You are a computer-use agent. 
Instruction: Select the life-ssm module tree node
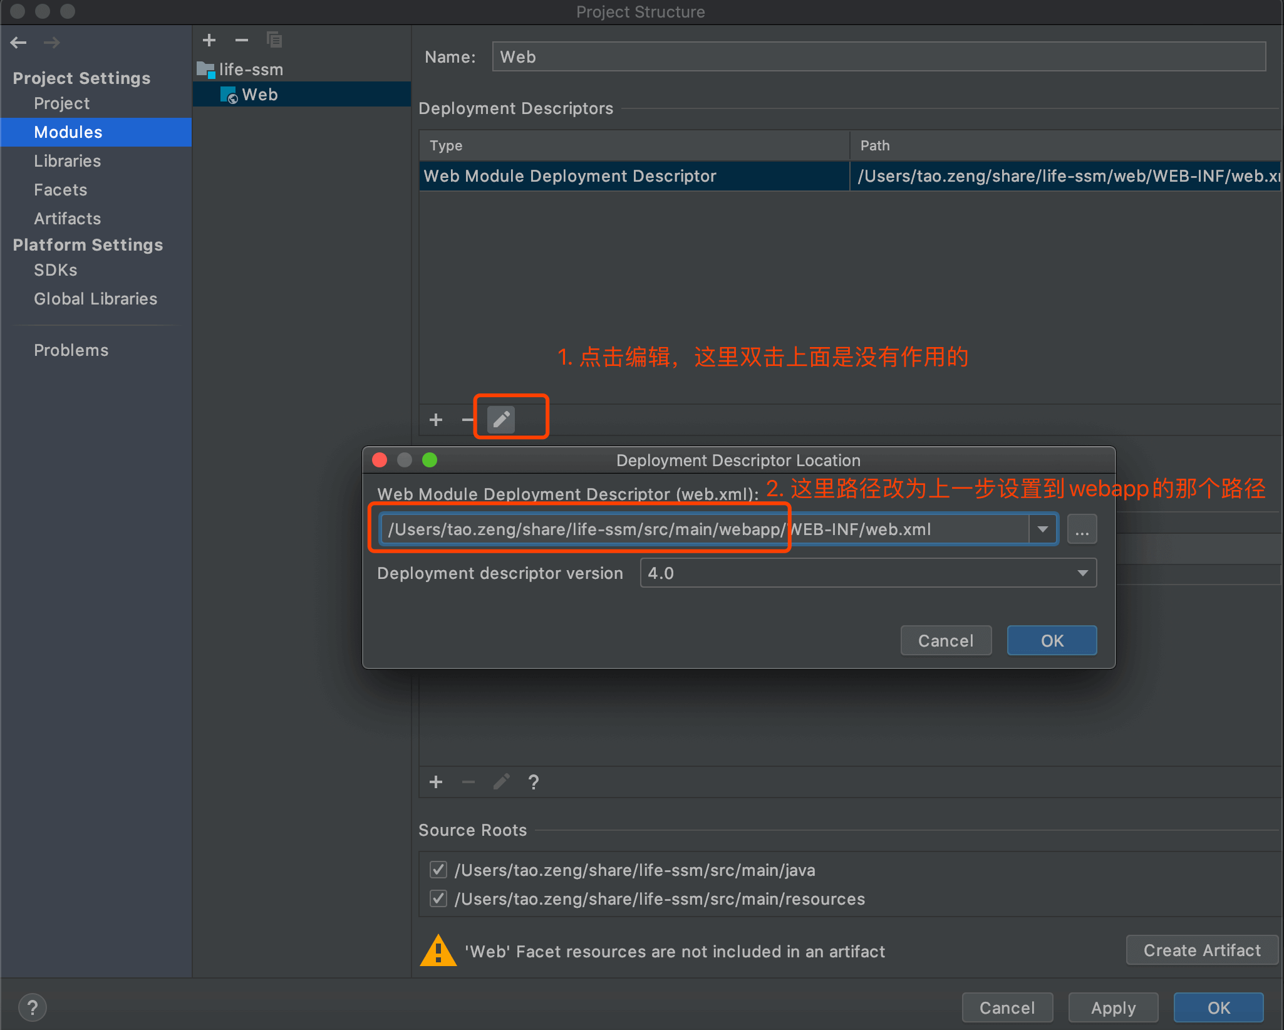click(251, 69)
